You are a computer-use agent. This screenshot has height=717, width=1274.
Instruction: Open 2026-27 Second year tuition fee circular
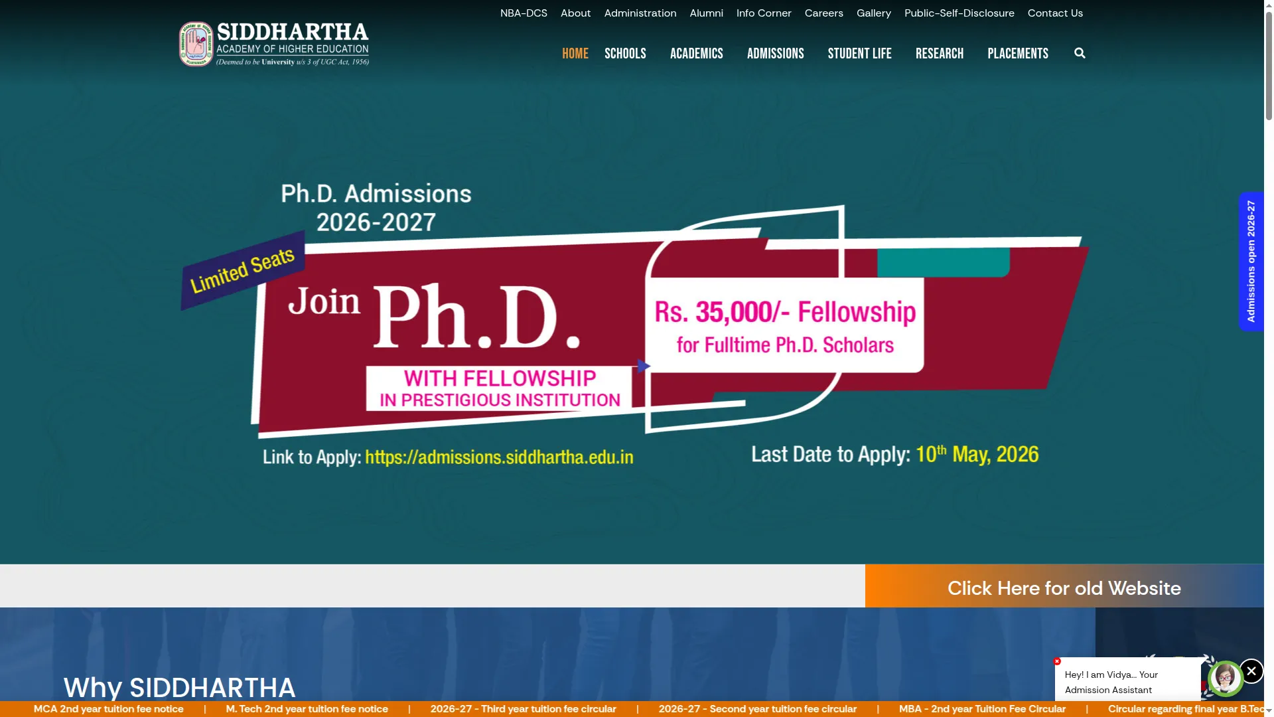(757, 709)
